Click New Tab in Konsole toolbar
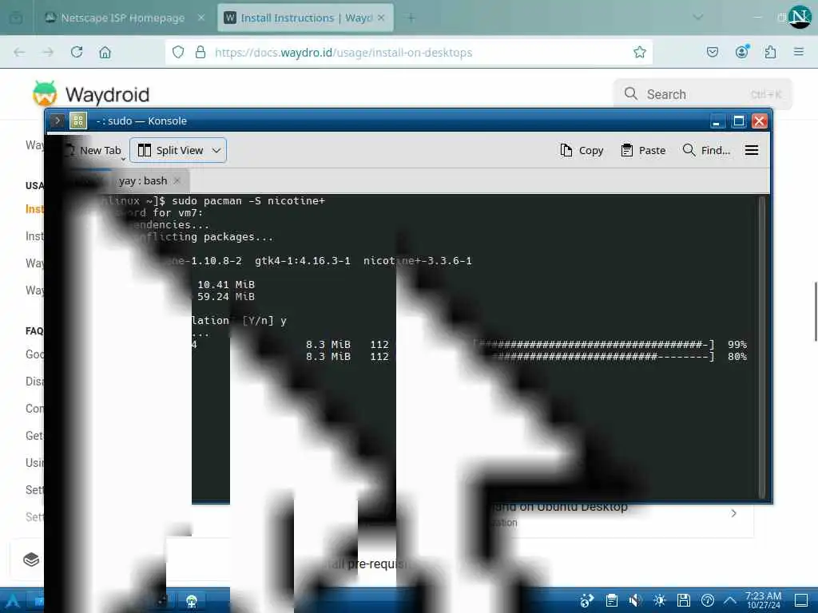 94,150
